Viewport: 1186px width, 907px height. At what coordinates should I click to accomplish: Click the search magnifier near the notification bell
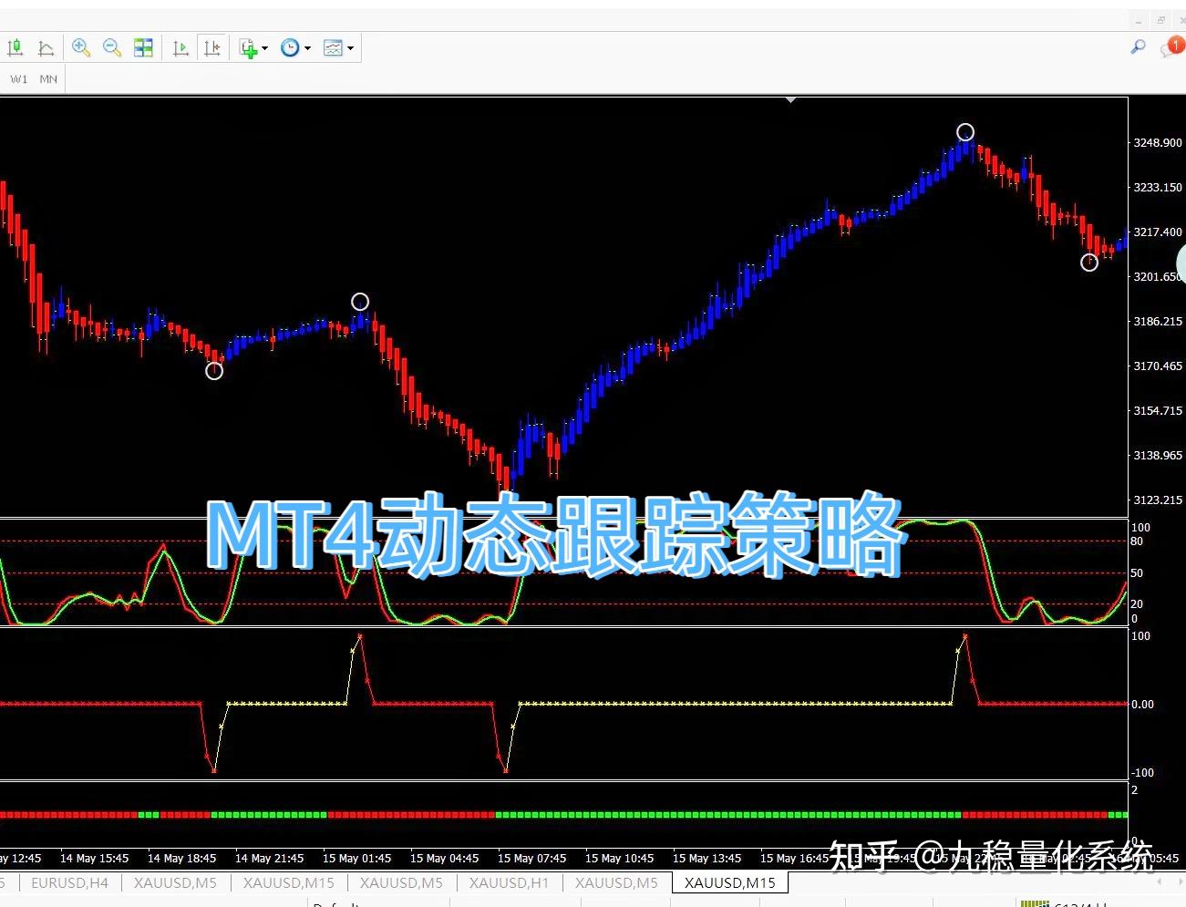pos(1137,46)
